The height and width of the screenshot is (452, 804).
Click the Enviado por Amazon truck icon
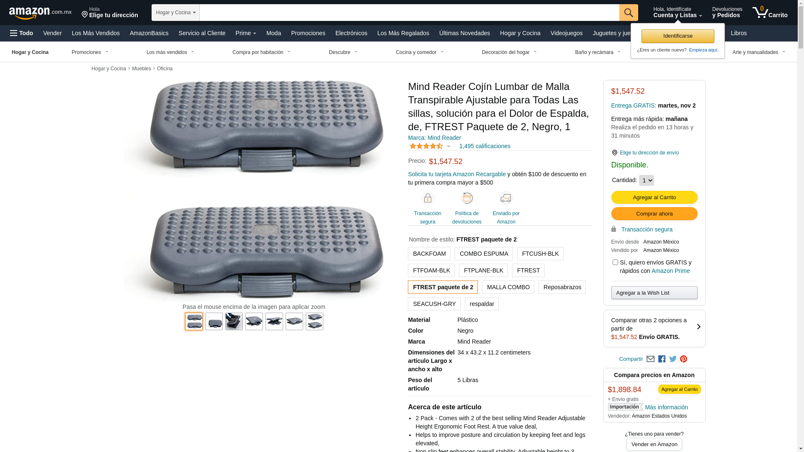[x=505, y=198]
